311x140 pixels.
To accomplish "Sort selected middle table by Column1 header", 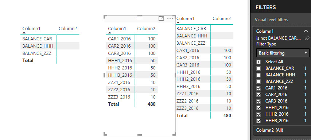I will (117, 29).
